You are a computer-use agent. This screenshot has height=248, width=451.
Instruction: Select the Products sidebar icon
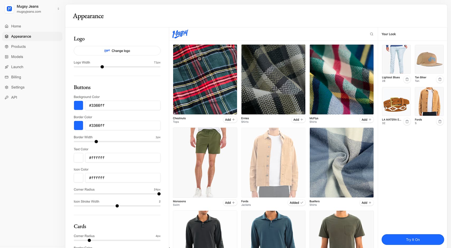(6, 46)
